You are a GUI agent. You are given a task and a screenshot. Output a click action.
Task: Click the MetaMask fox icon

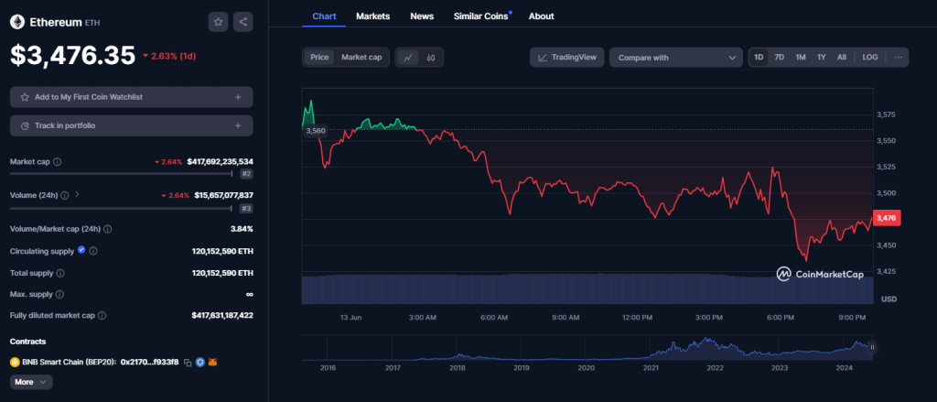click(x=213, y=363)
